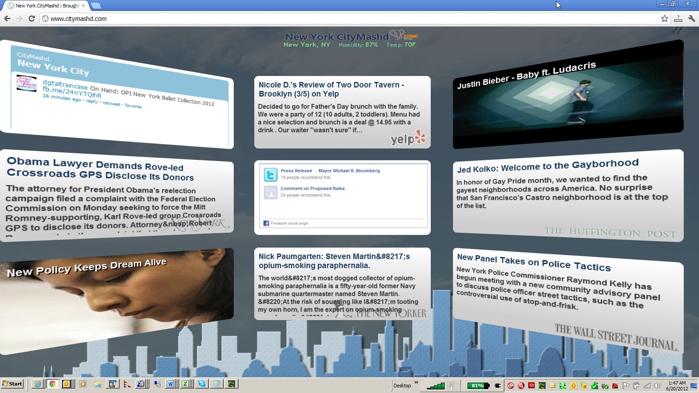Click the Adobe icon in the system tray
Image resolution: width=699 pixels, height=393 pixels.
pyautogui.click(x=532, y=386)
